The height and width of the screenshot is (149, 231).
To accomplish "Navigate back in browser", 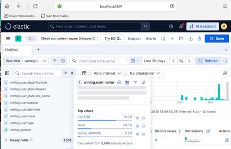I will [x=19, y=6].
